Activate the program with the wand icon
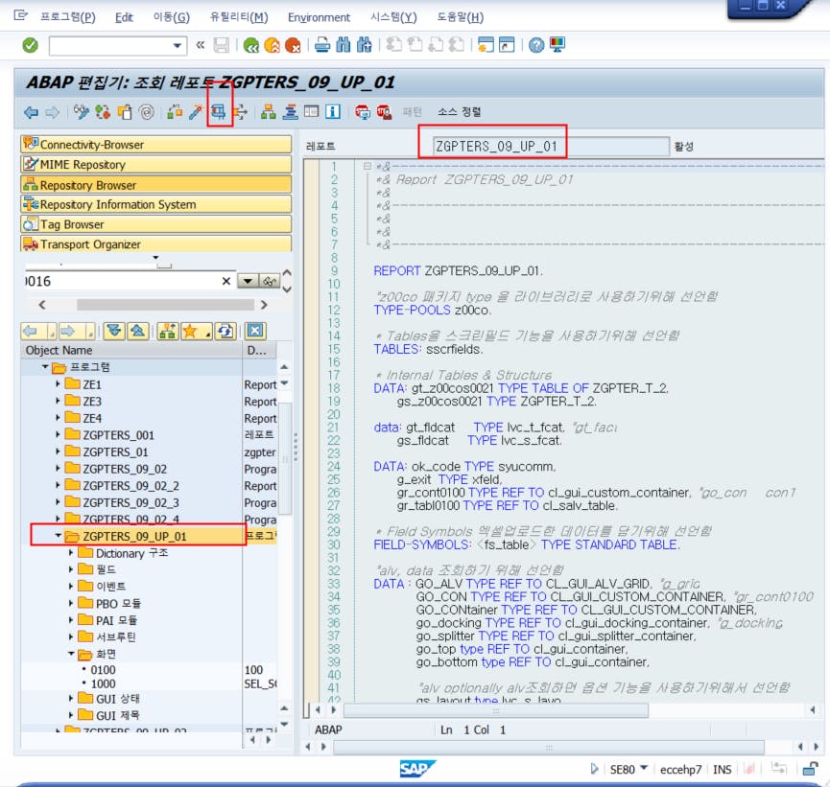Viewport: 830px width, 787px height. [x=197, y=112]
